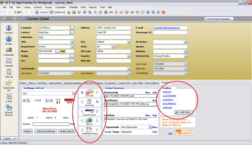Open the Task List sidebar icon
Viewport: 252px width, 145px height.
tap(9, 73)
